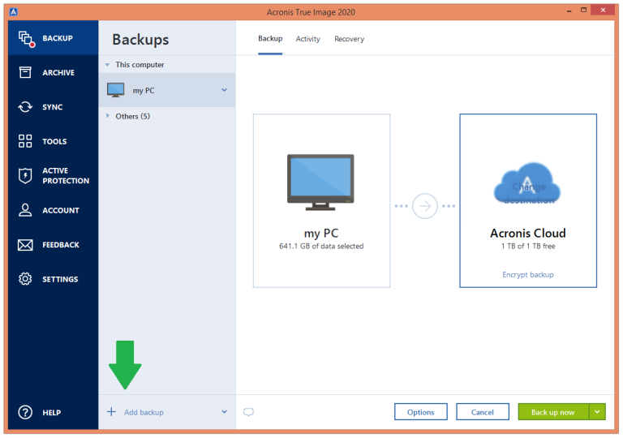Click the Encrypt backup link

click(528, 275)
